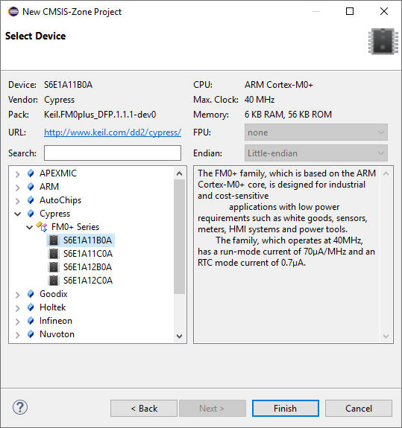
Task: Click the Goodix vendor diamond icon
Action: pos(31,294)
